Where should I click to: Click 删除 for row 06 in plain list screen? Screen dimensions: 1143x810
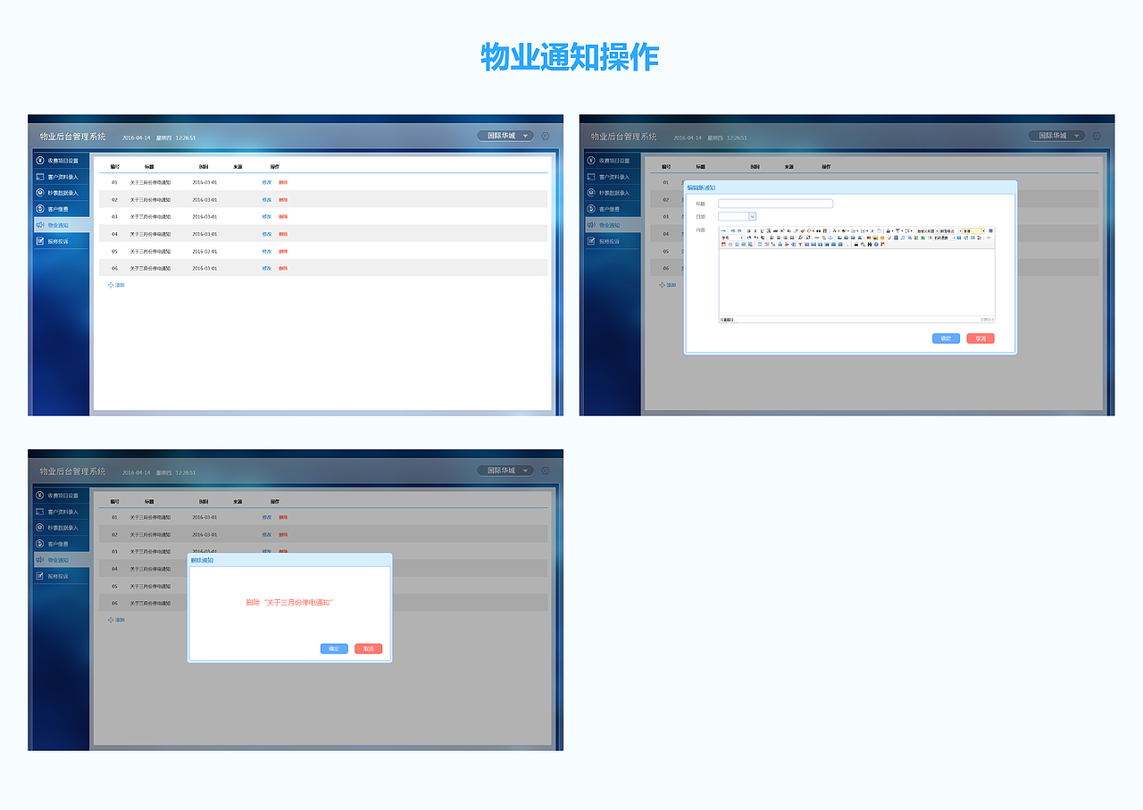pos(283,268)
